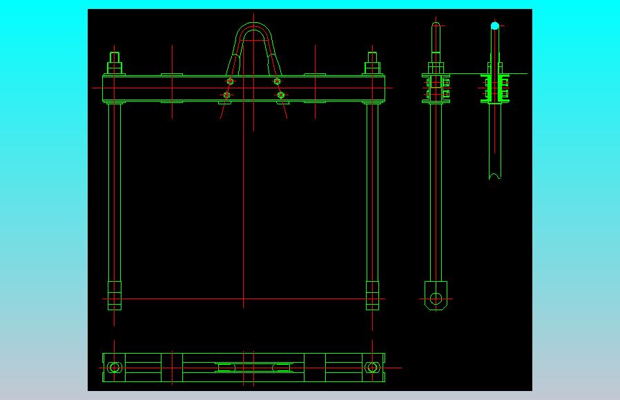Select the eye-end lug at the side view bottom
Image resolution: width=620 pixels, height=400 pixels.
pos(436,296)
